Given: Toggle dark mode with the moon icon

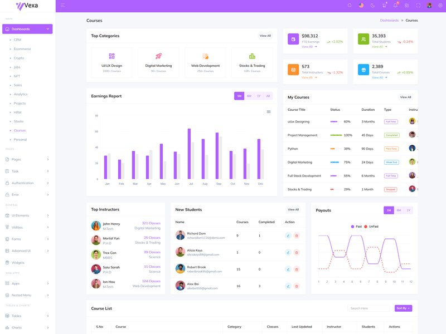Looking at the screenshot, I should (x=372, y=6).
